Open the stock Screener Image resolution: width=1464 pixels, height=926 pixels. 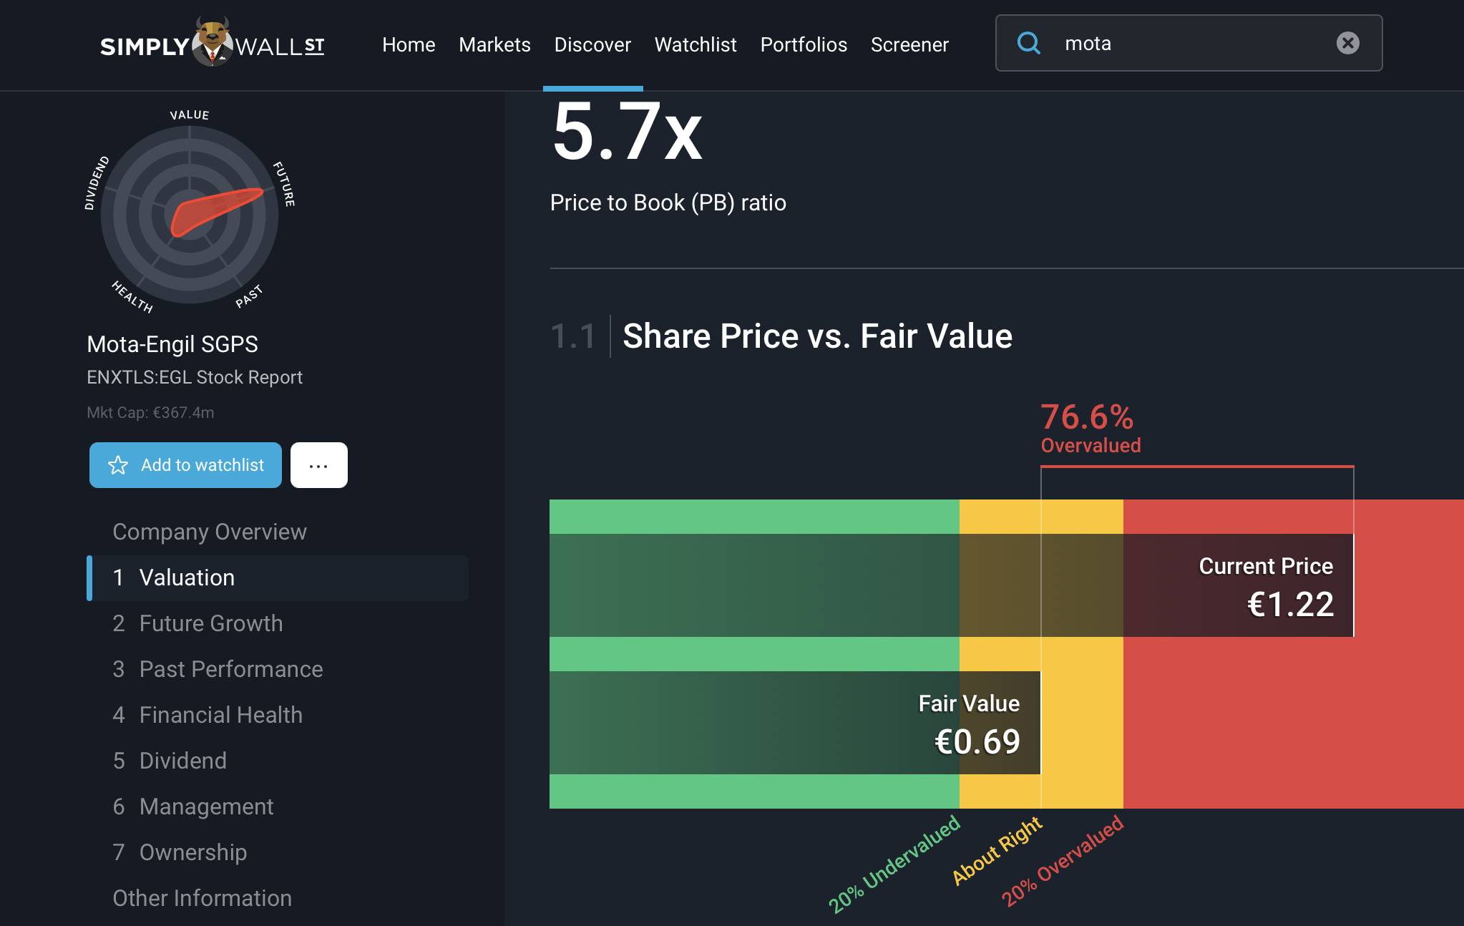tap(909, 45)
